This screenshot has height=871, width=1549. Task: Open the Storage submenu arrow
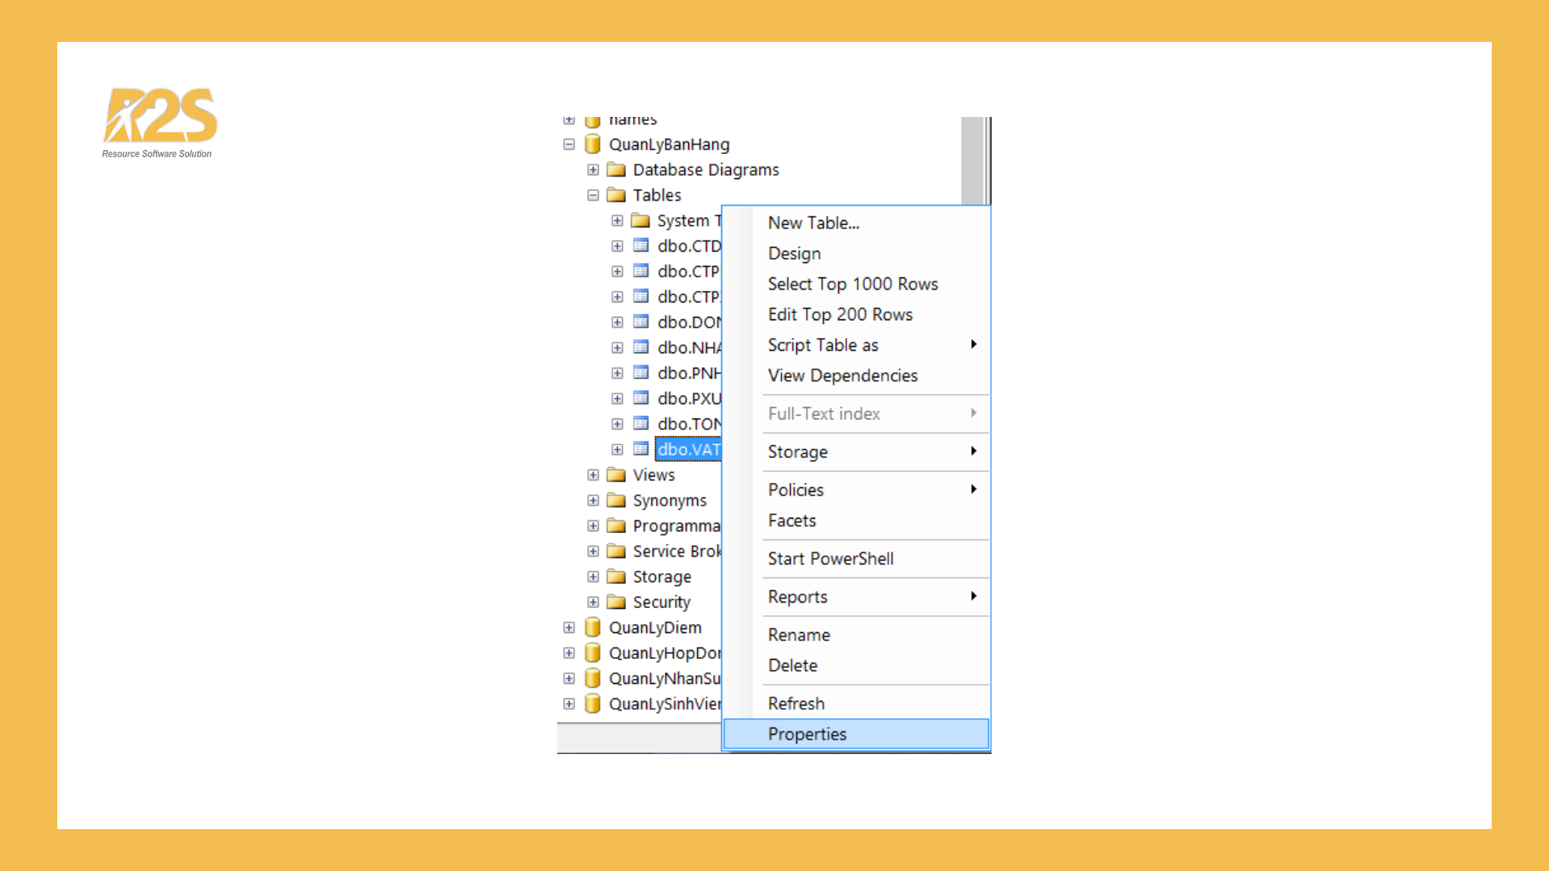974,452
